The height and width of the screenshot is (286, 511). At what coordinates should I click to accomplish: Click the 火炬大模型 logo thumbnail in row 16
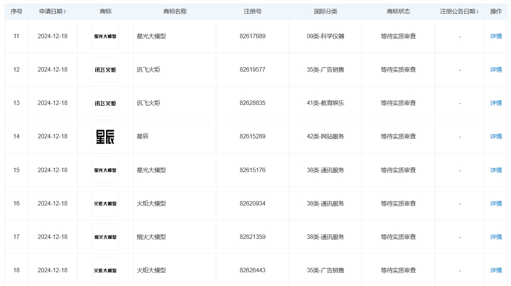point(105,203)
